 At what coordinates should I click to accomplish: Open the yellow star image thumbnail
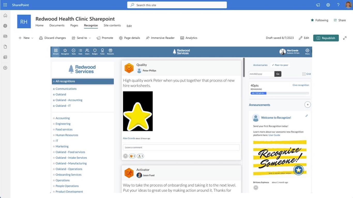[138, 111]
